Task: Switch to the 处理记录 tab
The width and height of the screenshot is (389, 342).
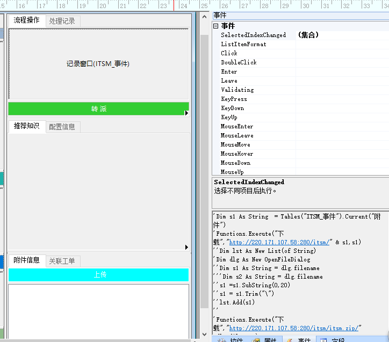Action: [62, 21]
